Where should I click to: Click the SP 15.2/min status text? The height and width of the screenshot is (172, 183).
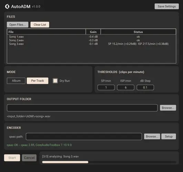[122, 44]
